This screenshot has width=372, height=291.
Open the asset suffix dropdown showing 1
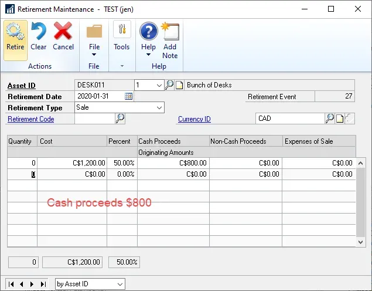pos(159,85)
